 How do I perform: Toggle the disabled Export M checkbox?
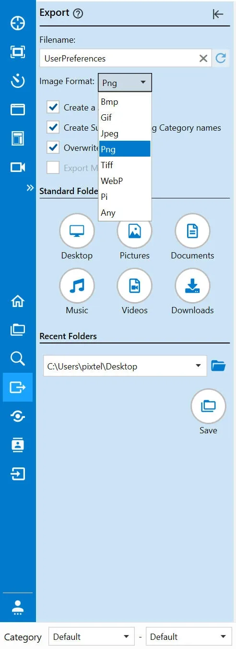(53, 168)
